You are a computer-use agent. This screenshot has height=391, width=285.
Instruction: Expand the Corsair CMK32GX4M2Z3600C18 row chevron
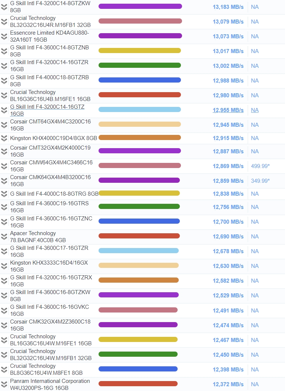click(x=4, y=325)
